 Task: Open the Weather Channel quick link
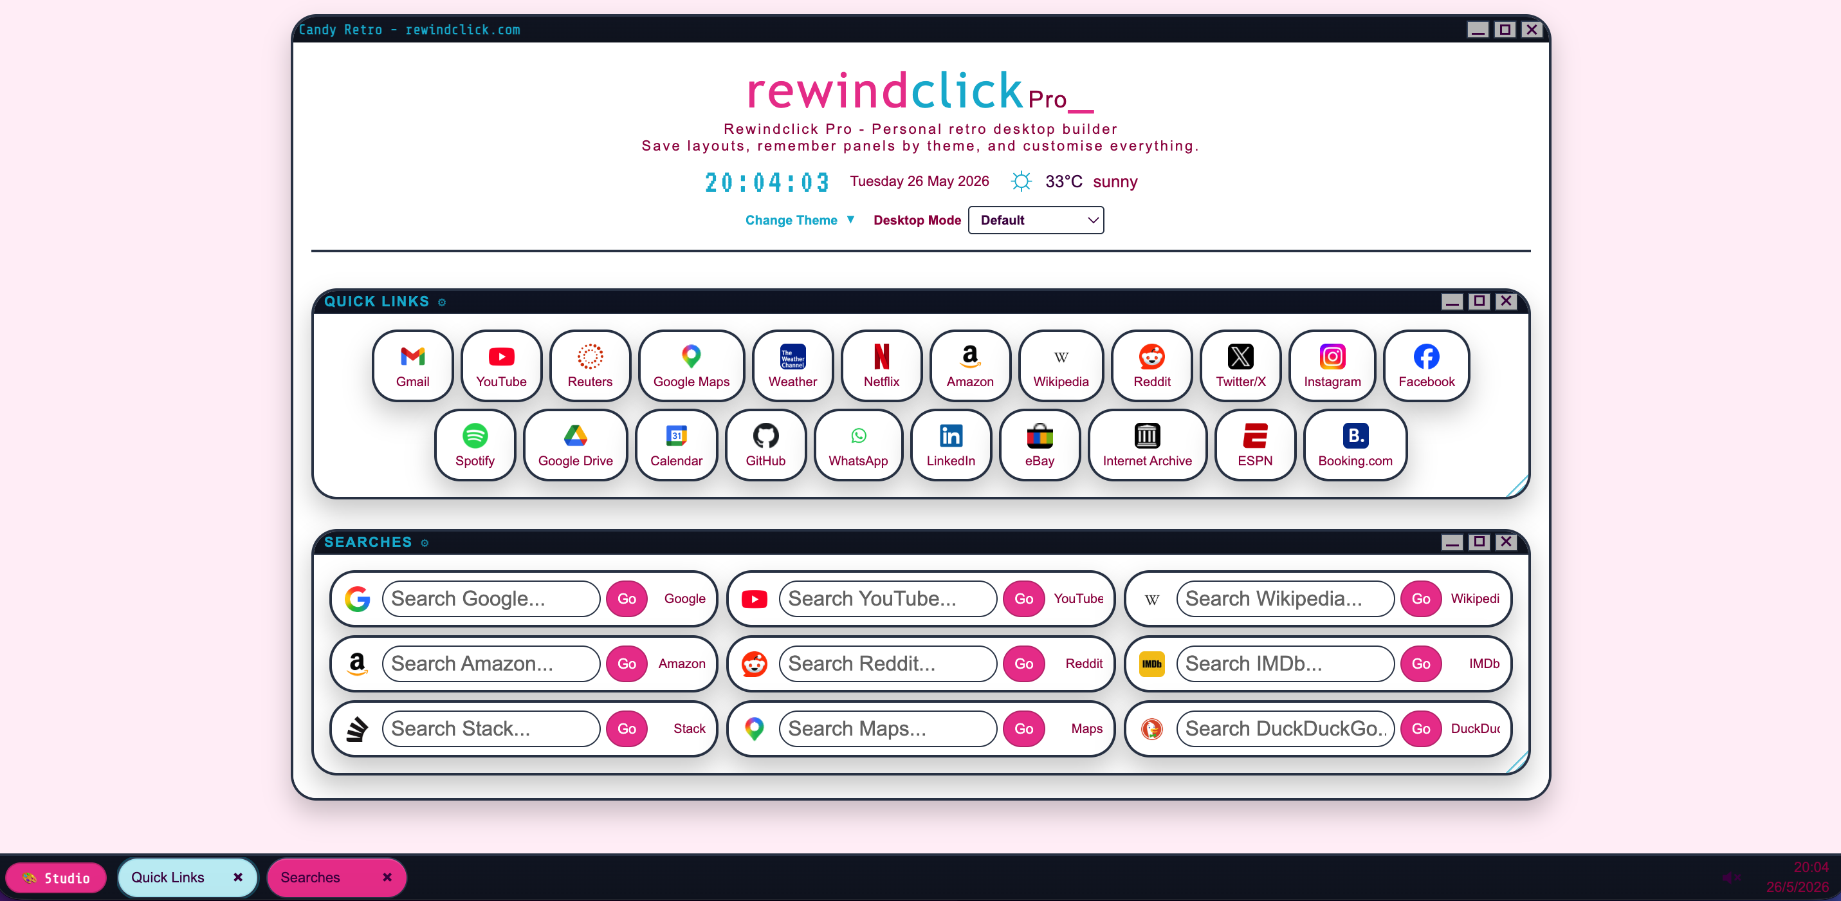pos(792,366)
